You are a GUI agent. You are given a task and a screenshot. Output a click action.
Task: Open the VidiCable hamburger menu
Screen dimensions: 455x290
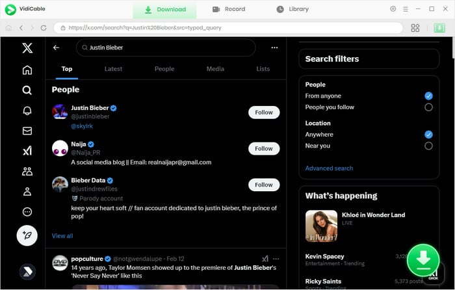(x=406, y=9)
